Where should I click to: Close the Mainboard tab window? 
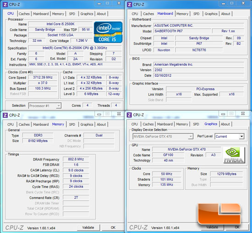[243, 3]
